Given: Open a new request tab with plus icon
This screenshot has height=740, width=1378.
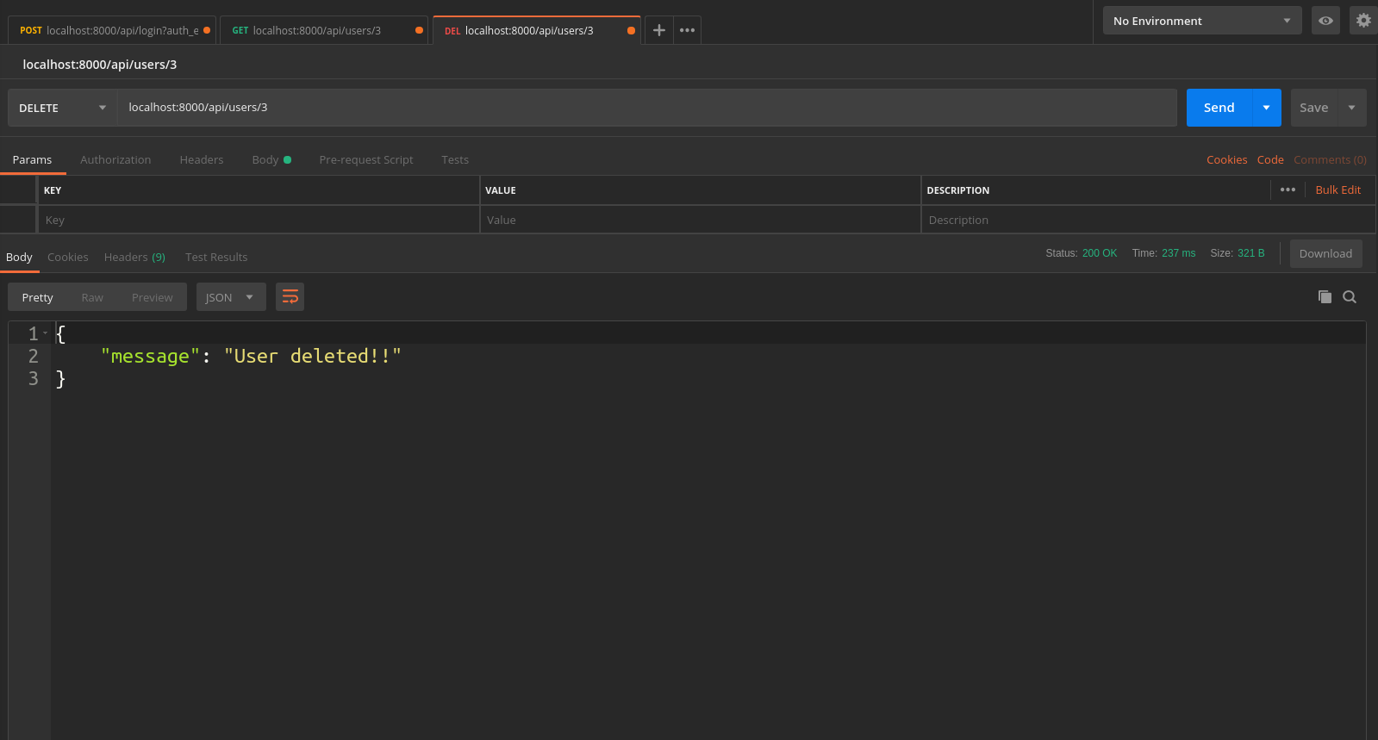Looking at the screenshot, I should pyautogui.click(x=659, y=30).
